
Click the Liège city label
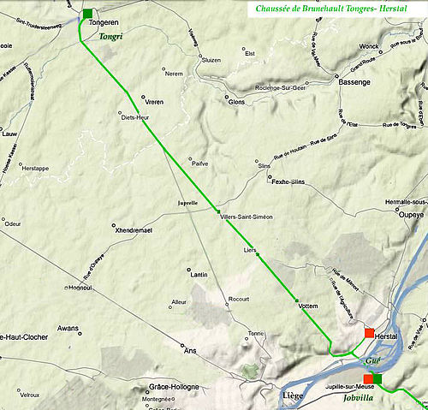pos(293,396)
